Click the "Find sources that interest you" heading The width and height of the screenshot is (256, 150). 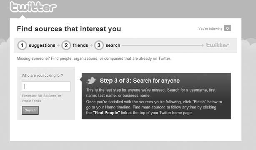[69, 29]
